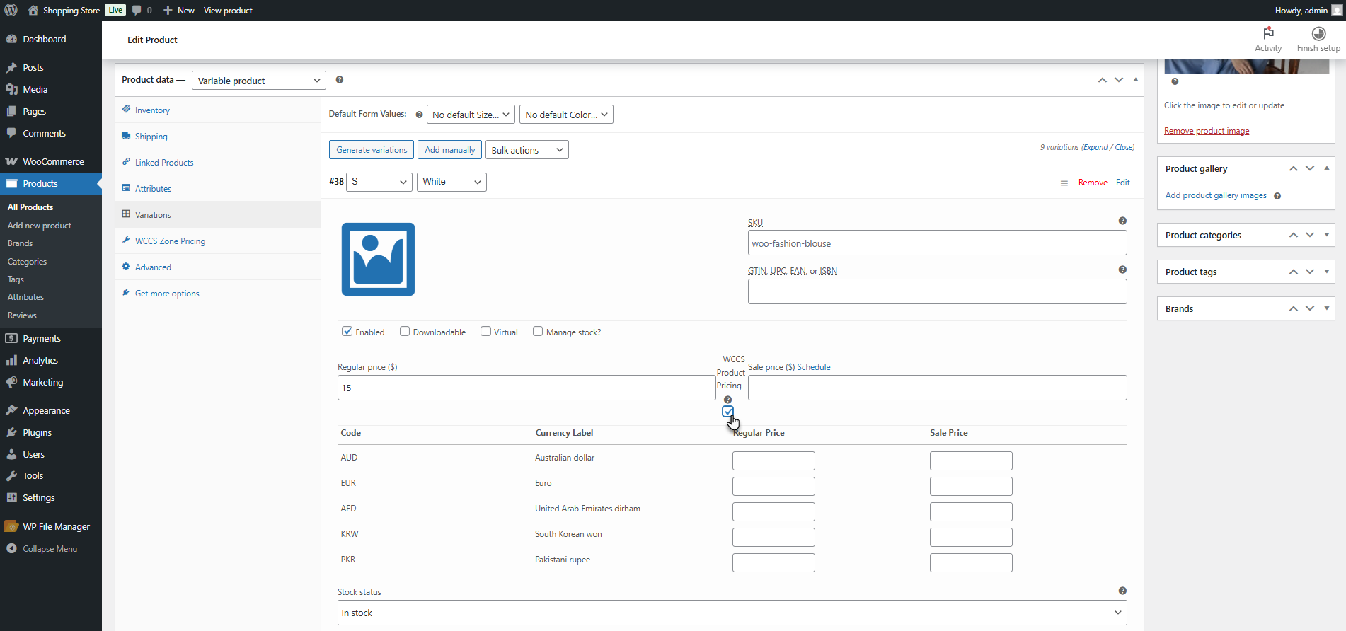Switch to Attributes product data tab
Viewport: 1346px width, 631px height.
218,189
